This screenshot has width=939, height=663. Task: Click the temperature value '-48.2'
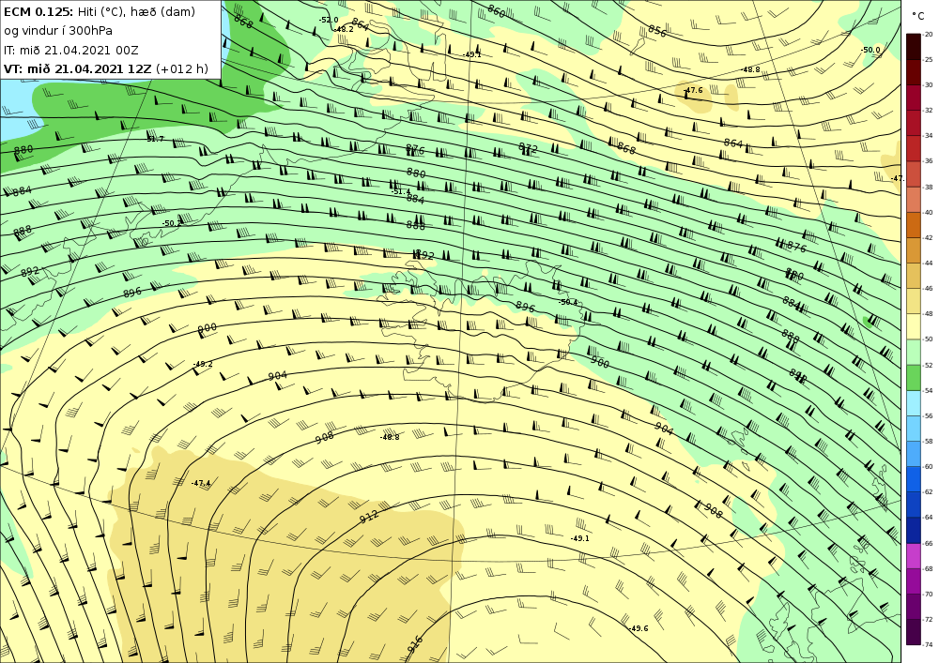[344, 29]
